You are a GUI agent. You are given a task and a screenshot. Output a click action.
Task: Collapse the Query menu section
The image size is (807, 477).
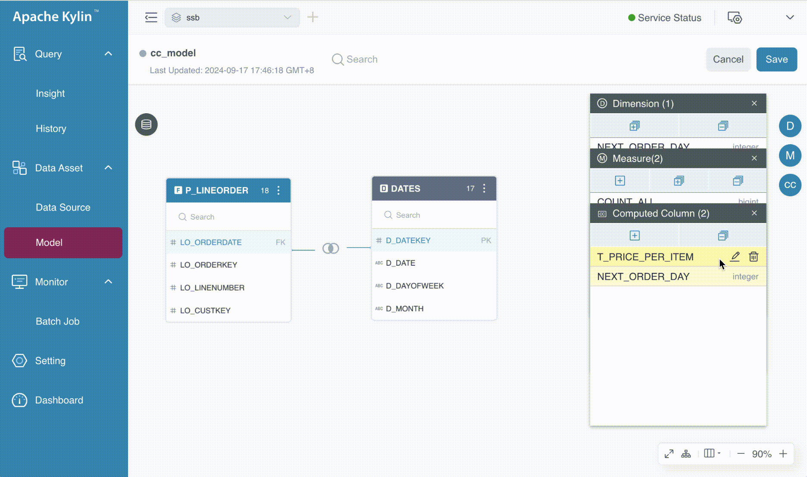coord(108,54)
